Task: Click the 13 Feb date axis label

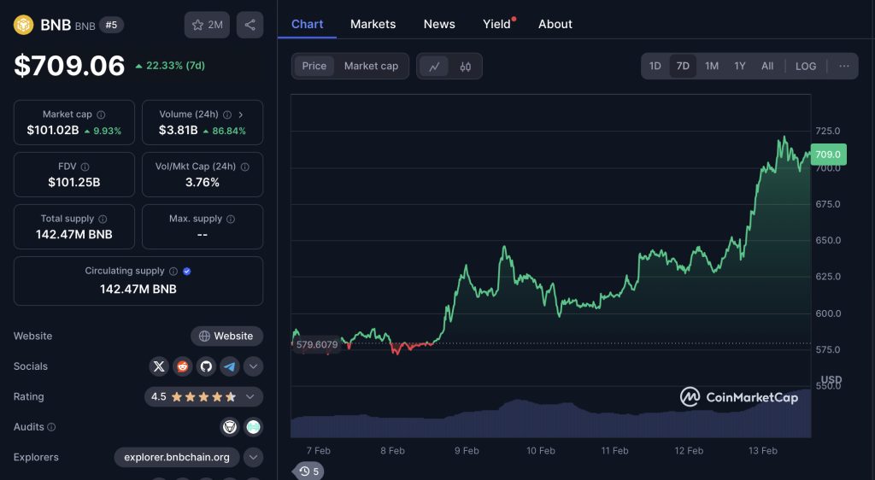Action: click(762, 450)
